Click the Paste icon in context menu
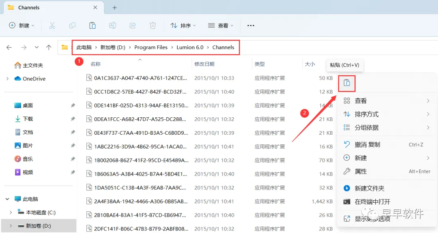438x233 pixels. pyautogui.click(x=347, y=83)
